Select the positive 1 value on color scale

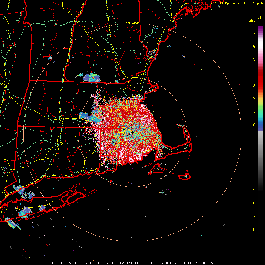point(254,112)
